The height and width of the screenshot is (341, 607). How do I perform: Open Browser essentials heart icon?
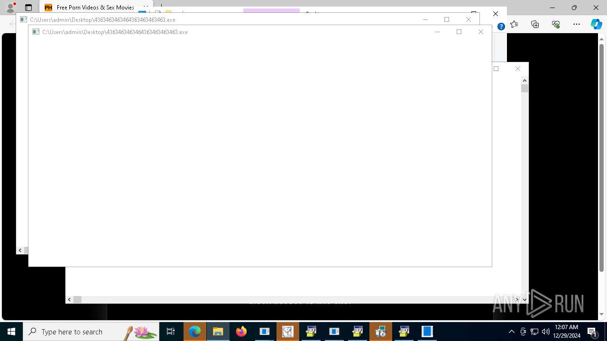[x=556, y=24]
